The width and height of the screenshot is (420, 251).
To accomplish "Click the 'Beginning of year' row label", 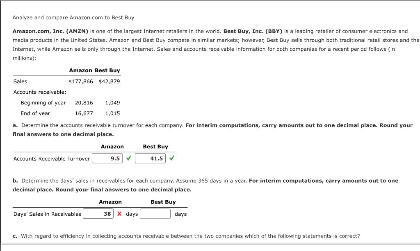I will tap(43, 103).
